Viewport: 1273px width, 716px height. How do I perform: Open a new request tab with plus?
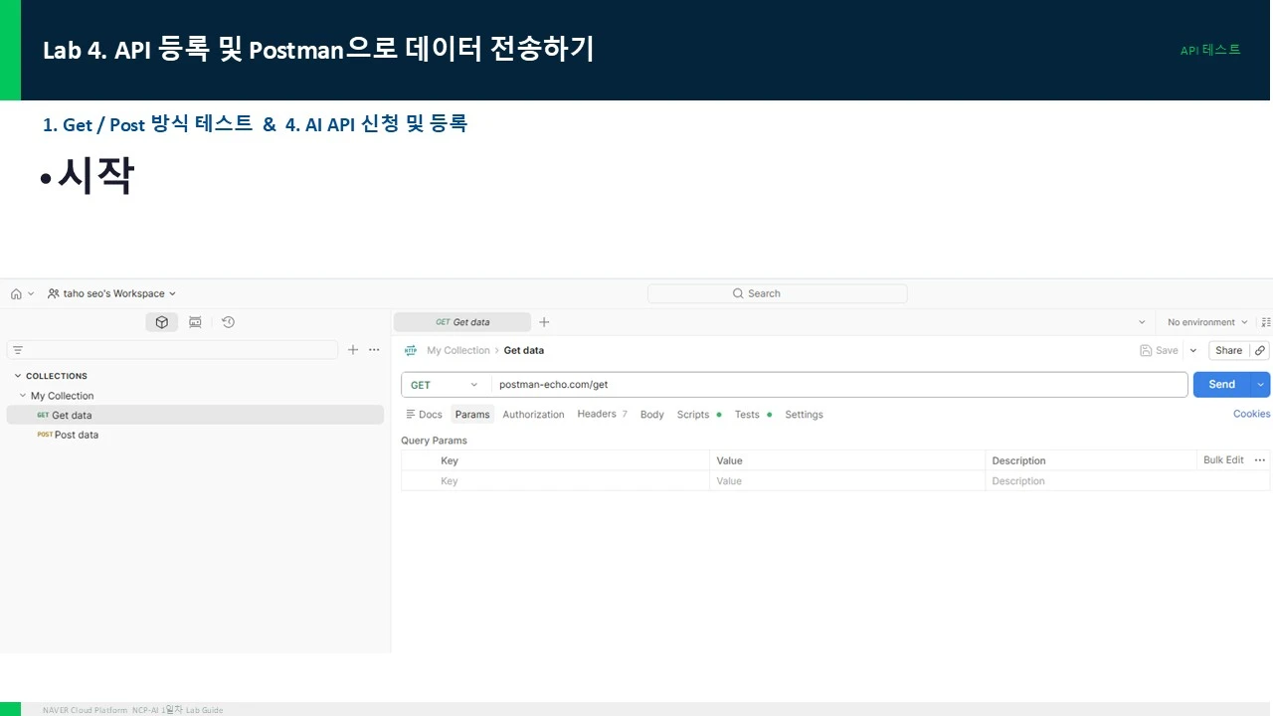(x=544, y=322)
